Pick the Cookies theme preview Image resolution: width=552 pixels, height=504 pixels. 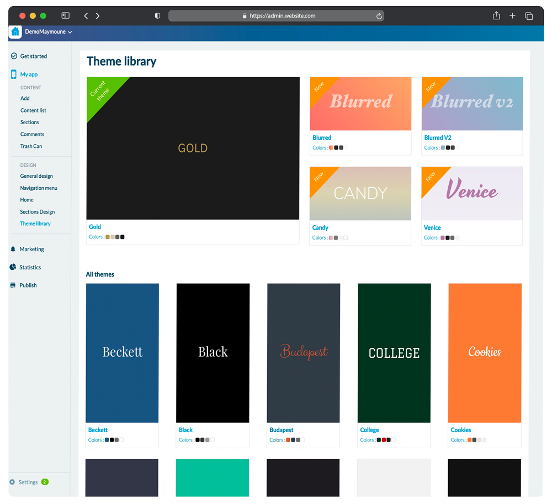[485, 353]
